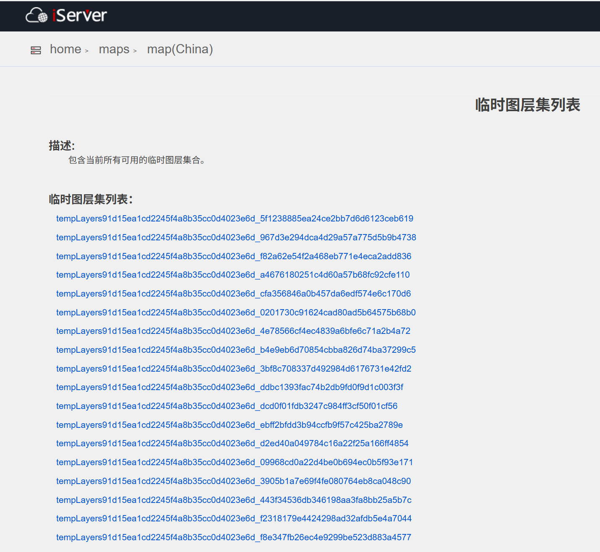Click the text 包含当前所有可用的临时图层集合。
The image size is (600, 552).
(x=137, y=160)
